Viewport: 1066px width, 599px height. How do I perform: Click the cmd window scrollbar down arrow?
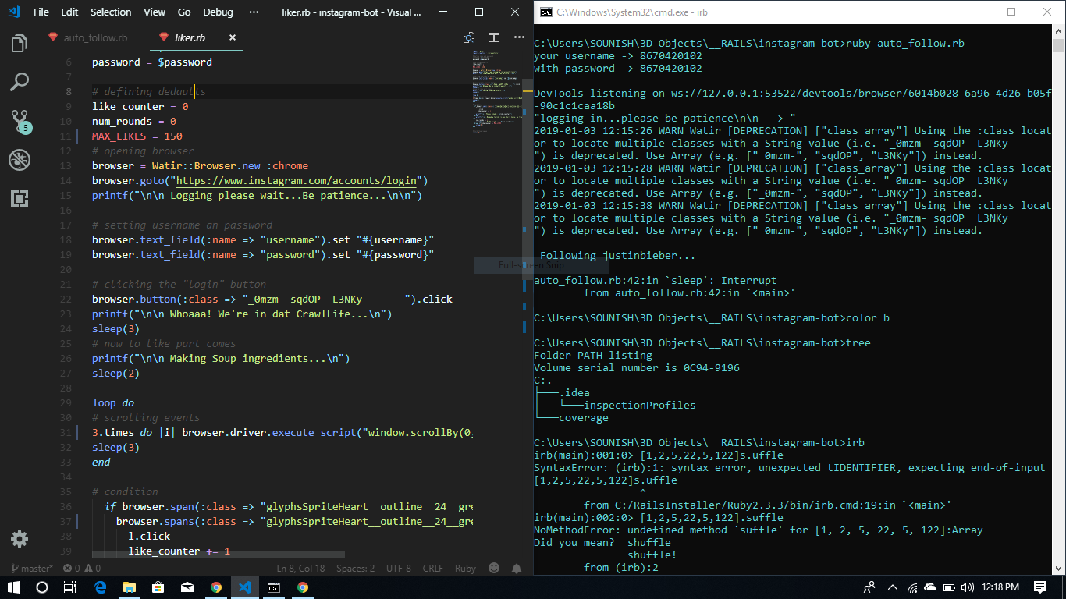(x=1060, y=570)
